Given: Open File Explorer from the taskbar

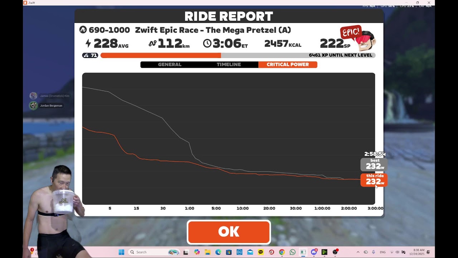Looking at the screenshot, I should [x=208, y=252].
